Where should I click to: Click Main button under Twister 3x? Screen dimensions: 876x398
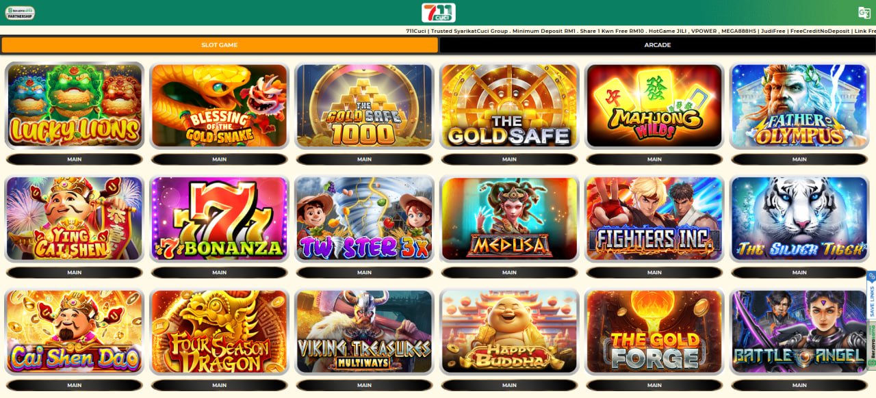[x=364, y=272]
